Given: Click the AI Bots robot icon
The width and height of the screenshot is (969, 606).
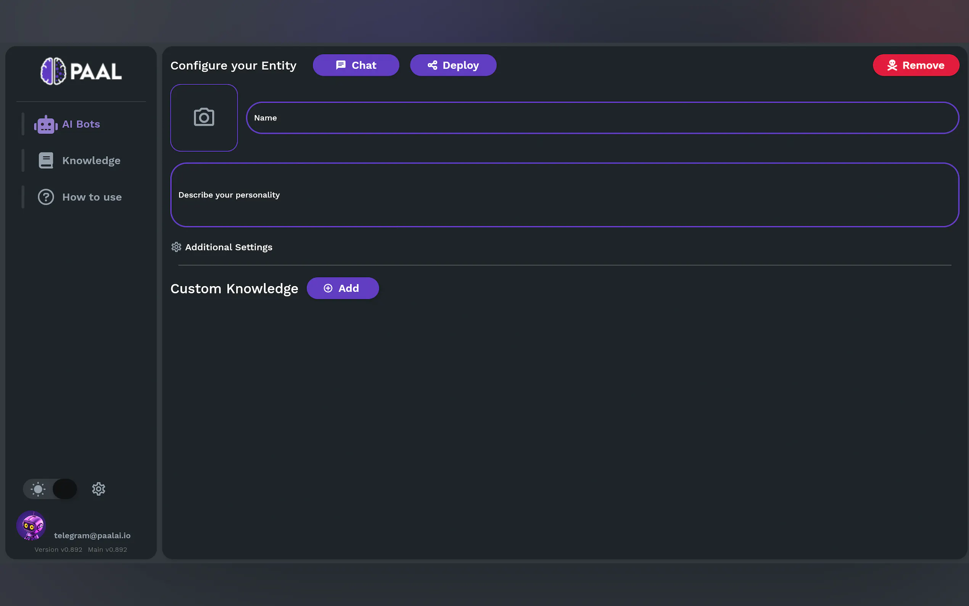Looking at the screenshot, I should pyautogui.click(x=46, y=125).
